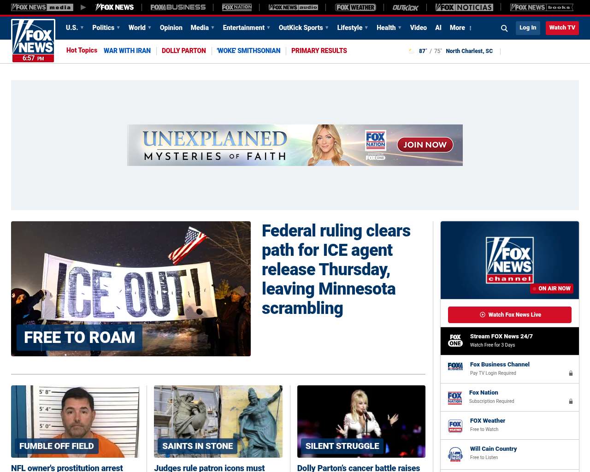Click FOX Weather sidebar icon

point(455,426)
